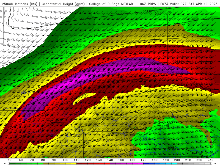Pick the darkest green swatch beginning the color scale
Screen dimensions: 220x165
point(12,164)
